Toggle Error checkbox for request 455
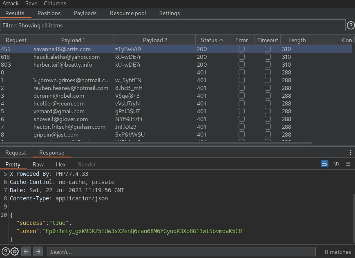This screenshot has height=258, width=355. pyautogui.click(x=241, y=49)
